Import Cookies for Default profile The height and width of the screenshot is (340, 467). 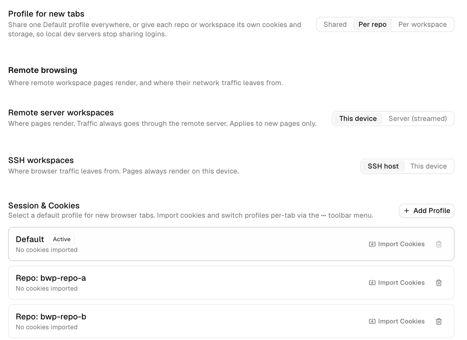pyautogui.click(x=397, y=244)
